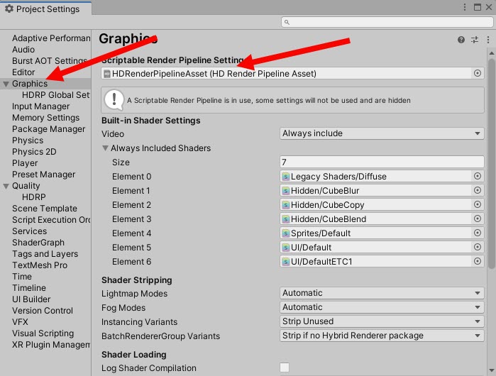Click the Element 3 label
The height and width of the screenshot is (376, 496).
coord(131,219)
